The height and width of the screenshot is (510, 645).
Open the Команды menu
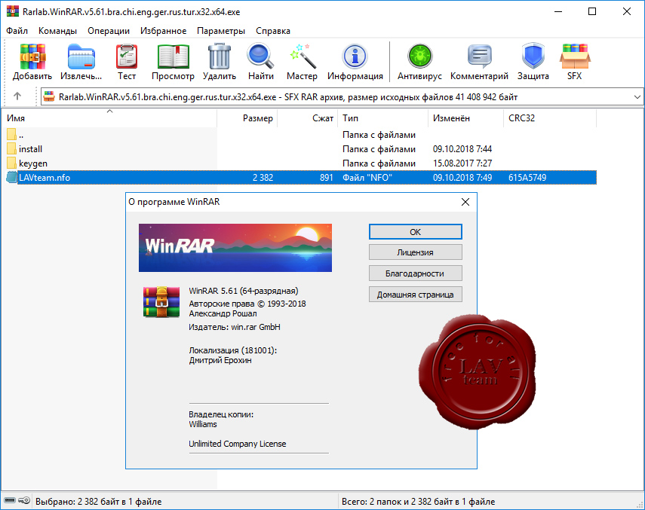point(57,31)
